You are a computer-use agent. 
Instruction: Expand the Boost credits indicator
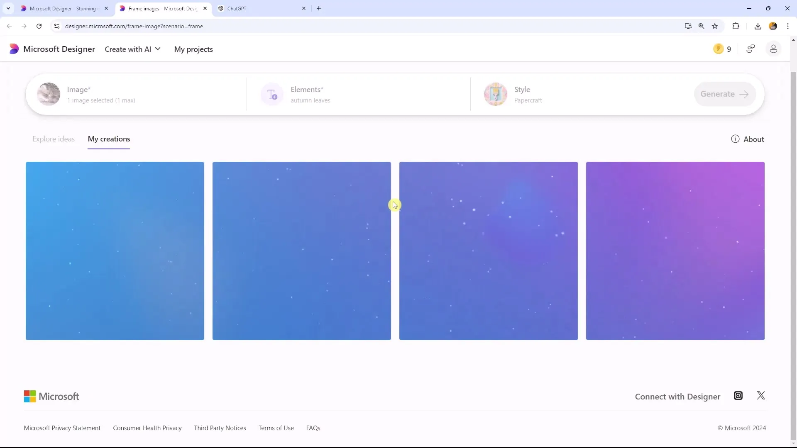point(723,49)
